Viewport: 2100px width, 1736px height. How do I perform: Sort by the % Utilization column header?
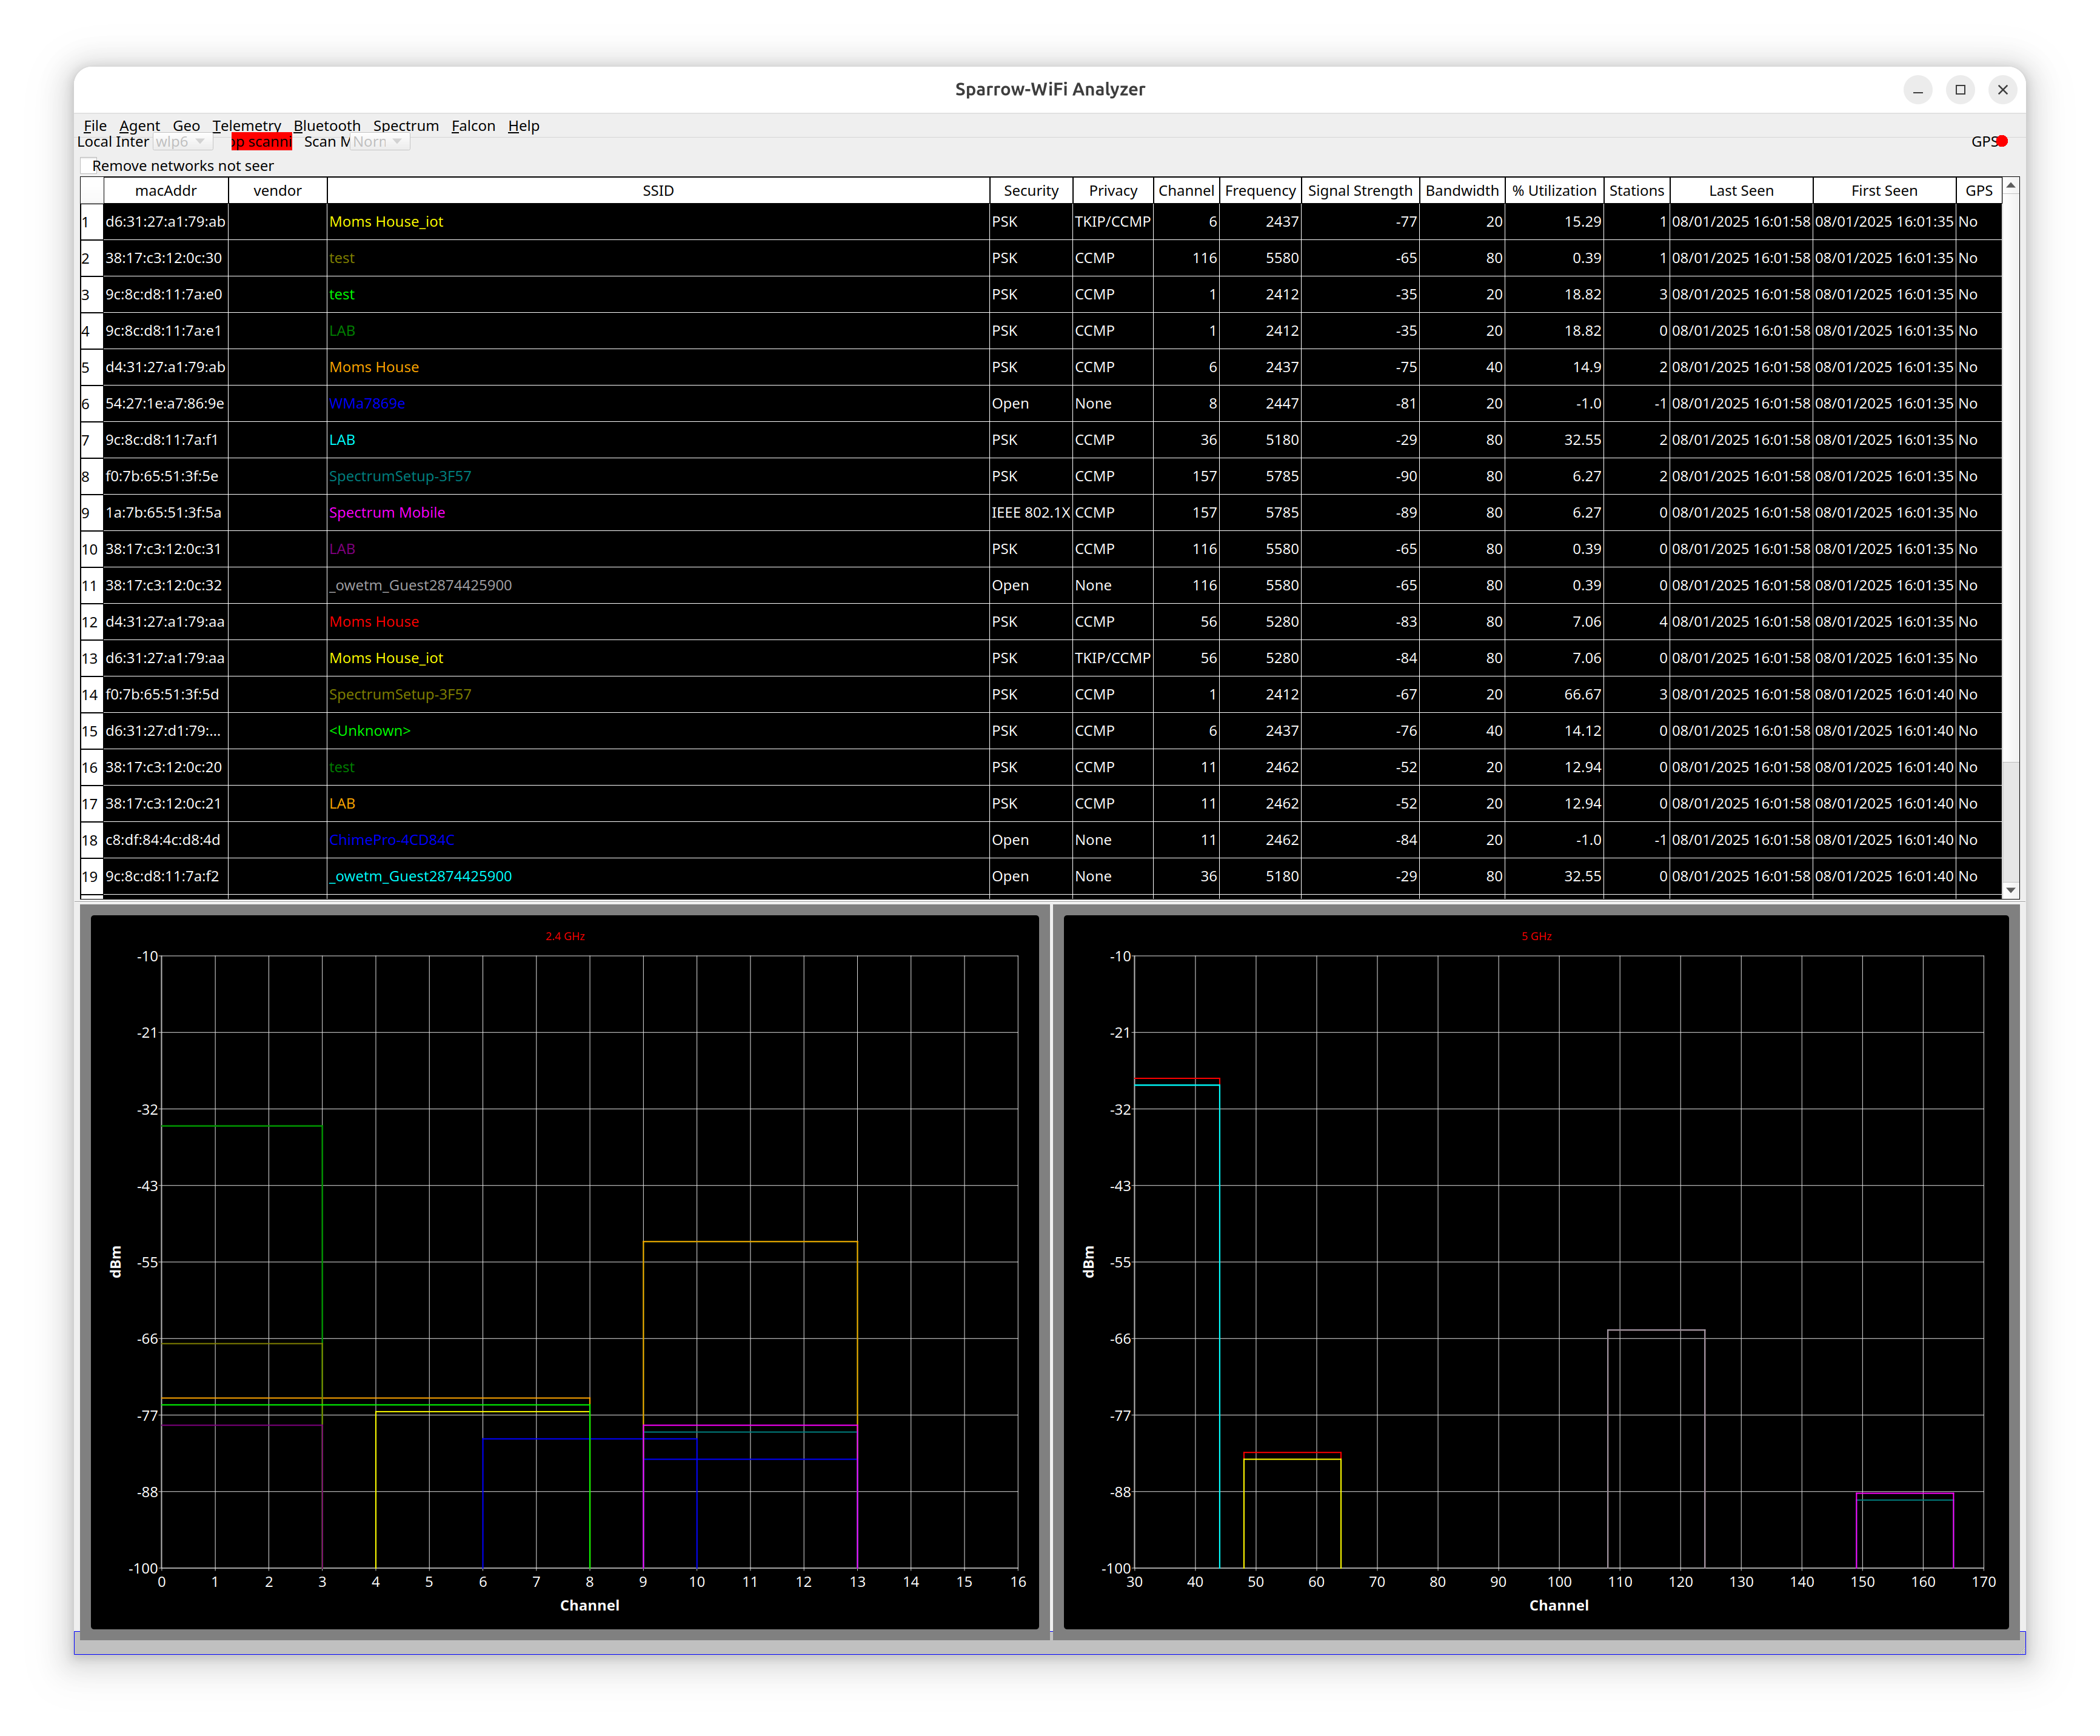1554,191
